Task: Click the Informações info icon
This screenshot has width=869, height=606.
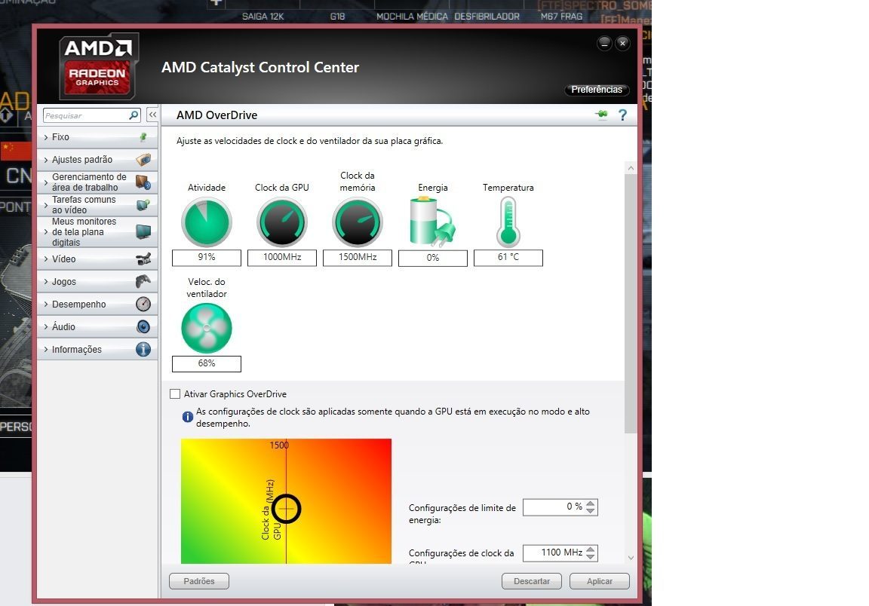Action: coord(143,350)
